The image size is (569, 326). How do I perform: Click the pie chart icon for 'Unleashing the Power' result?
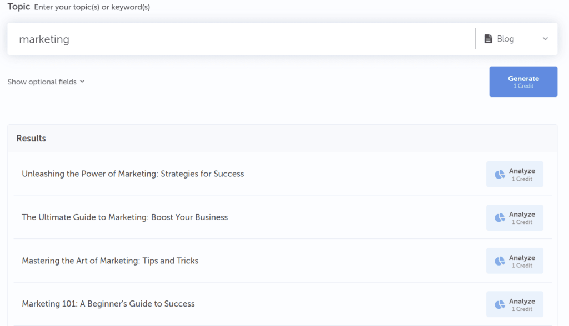tap(500, 175)
